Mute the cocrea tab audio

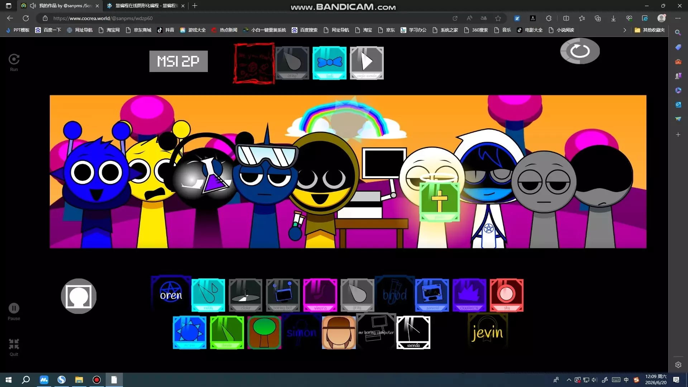33,6
